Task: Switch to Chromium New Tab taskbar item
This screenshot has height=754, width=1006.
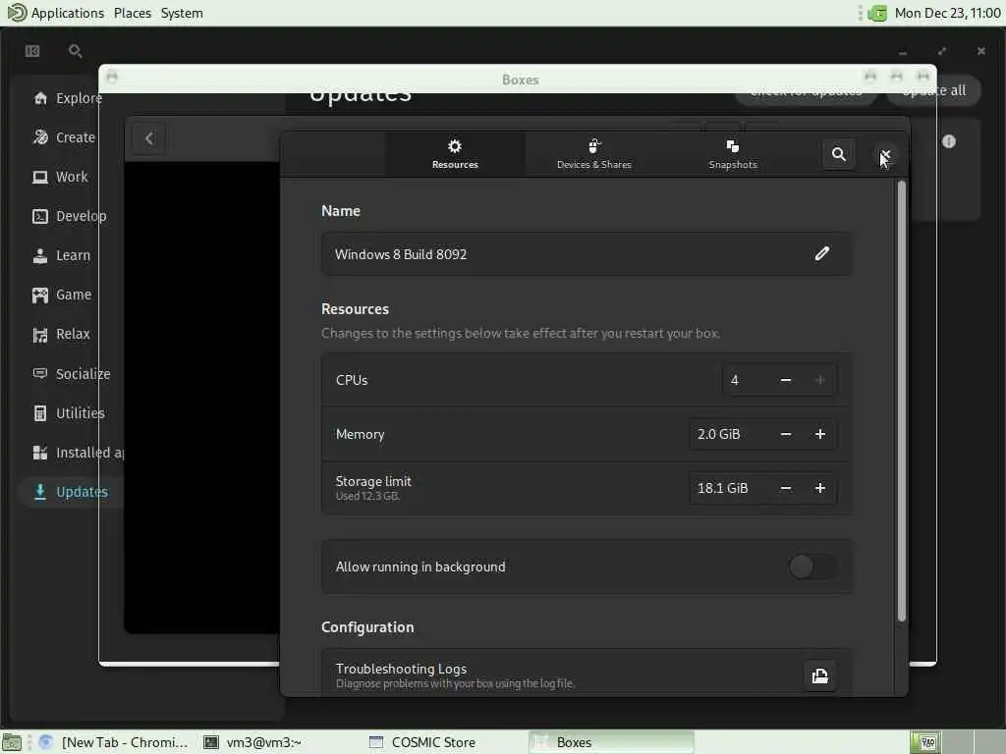Action: pos(116,742)
